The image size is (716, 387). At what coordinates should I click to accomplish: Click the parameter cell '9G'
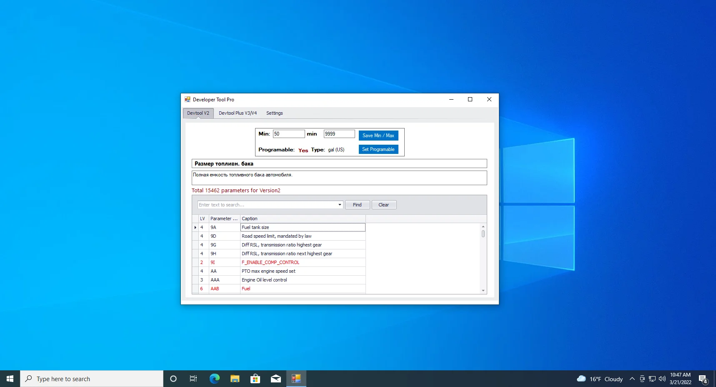[x=224, y=245]
